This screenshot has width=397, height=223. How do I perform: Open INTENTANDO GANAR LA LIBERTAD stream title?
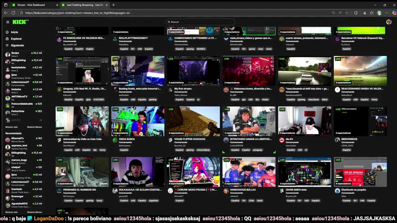pyautogui.click(x=251, y=139)
